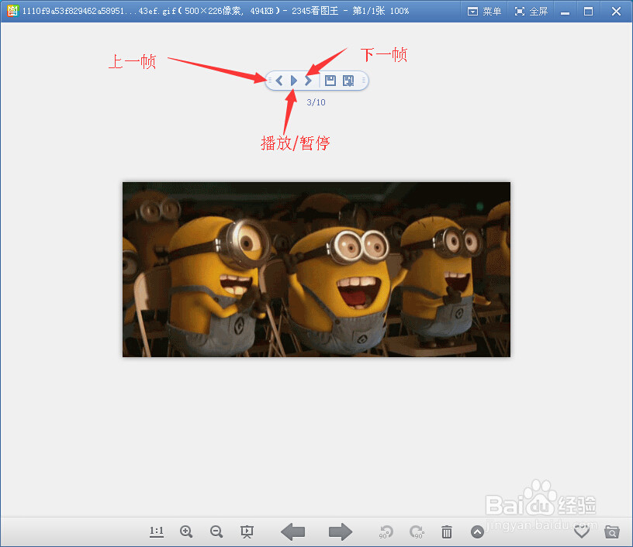This screenshot has width=633, height=547.
Task: Start slideshow presentation
Action: click(x=247, y=532)
